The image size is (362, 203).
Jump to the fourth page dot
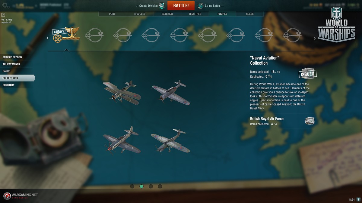pyautogui.click(x=160, y=186)
